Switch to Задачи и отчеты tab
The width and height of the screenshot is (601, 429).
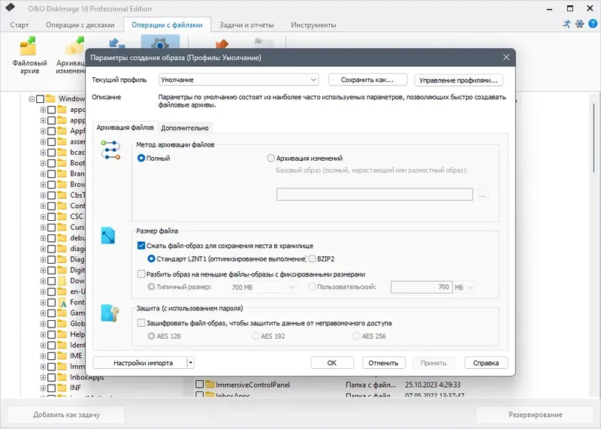point(246,25)
